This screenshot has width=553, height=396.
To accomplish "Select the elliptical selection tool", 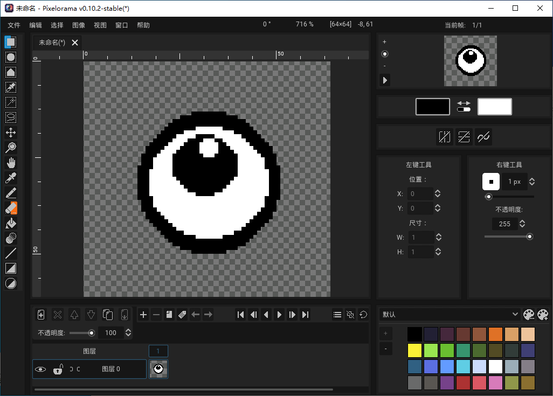I will click(x=10, y=57).
